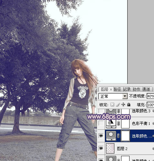This screenshot has height=161, width=154.
Task: Switch to the 路径 tab
Action: tap(117, 89)
